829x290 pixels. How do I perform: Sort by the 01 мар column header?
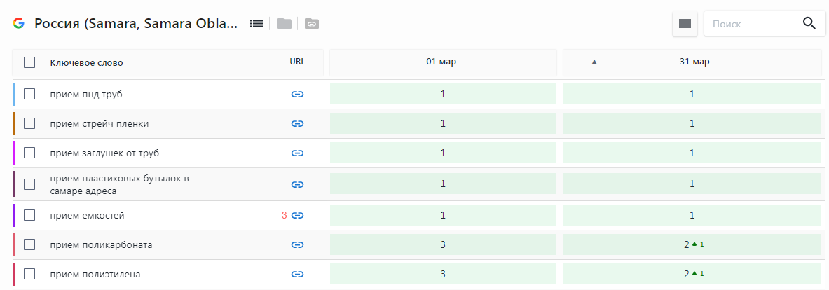441,62
